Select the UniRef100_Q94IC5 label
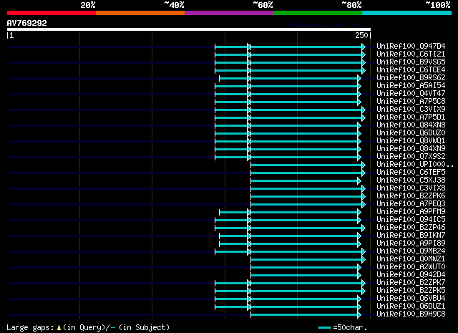The image size is (458, 333). [x=411, y=220]
